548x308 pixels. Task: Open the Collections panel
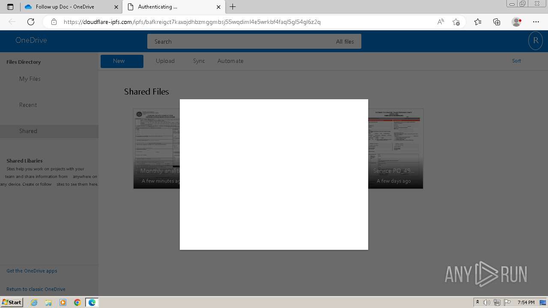497,22
